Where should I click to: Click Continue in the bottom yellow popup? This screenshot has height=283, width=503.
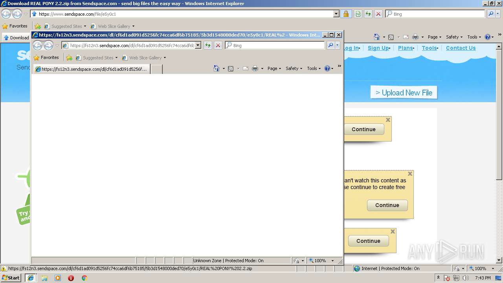coord(368,241)
